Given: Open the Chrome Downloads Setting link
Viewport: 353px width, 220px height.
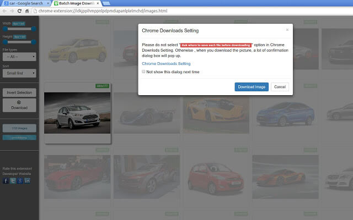Looking at the screenshot, I should pyautogui.click(x=166, y=63).
